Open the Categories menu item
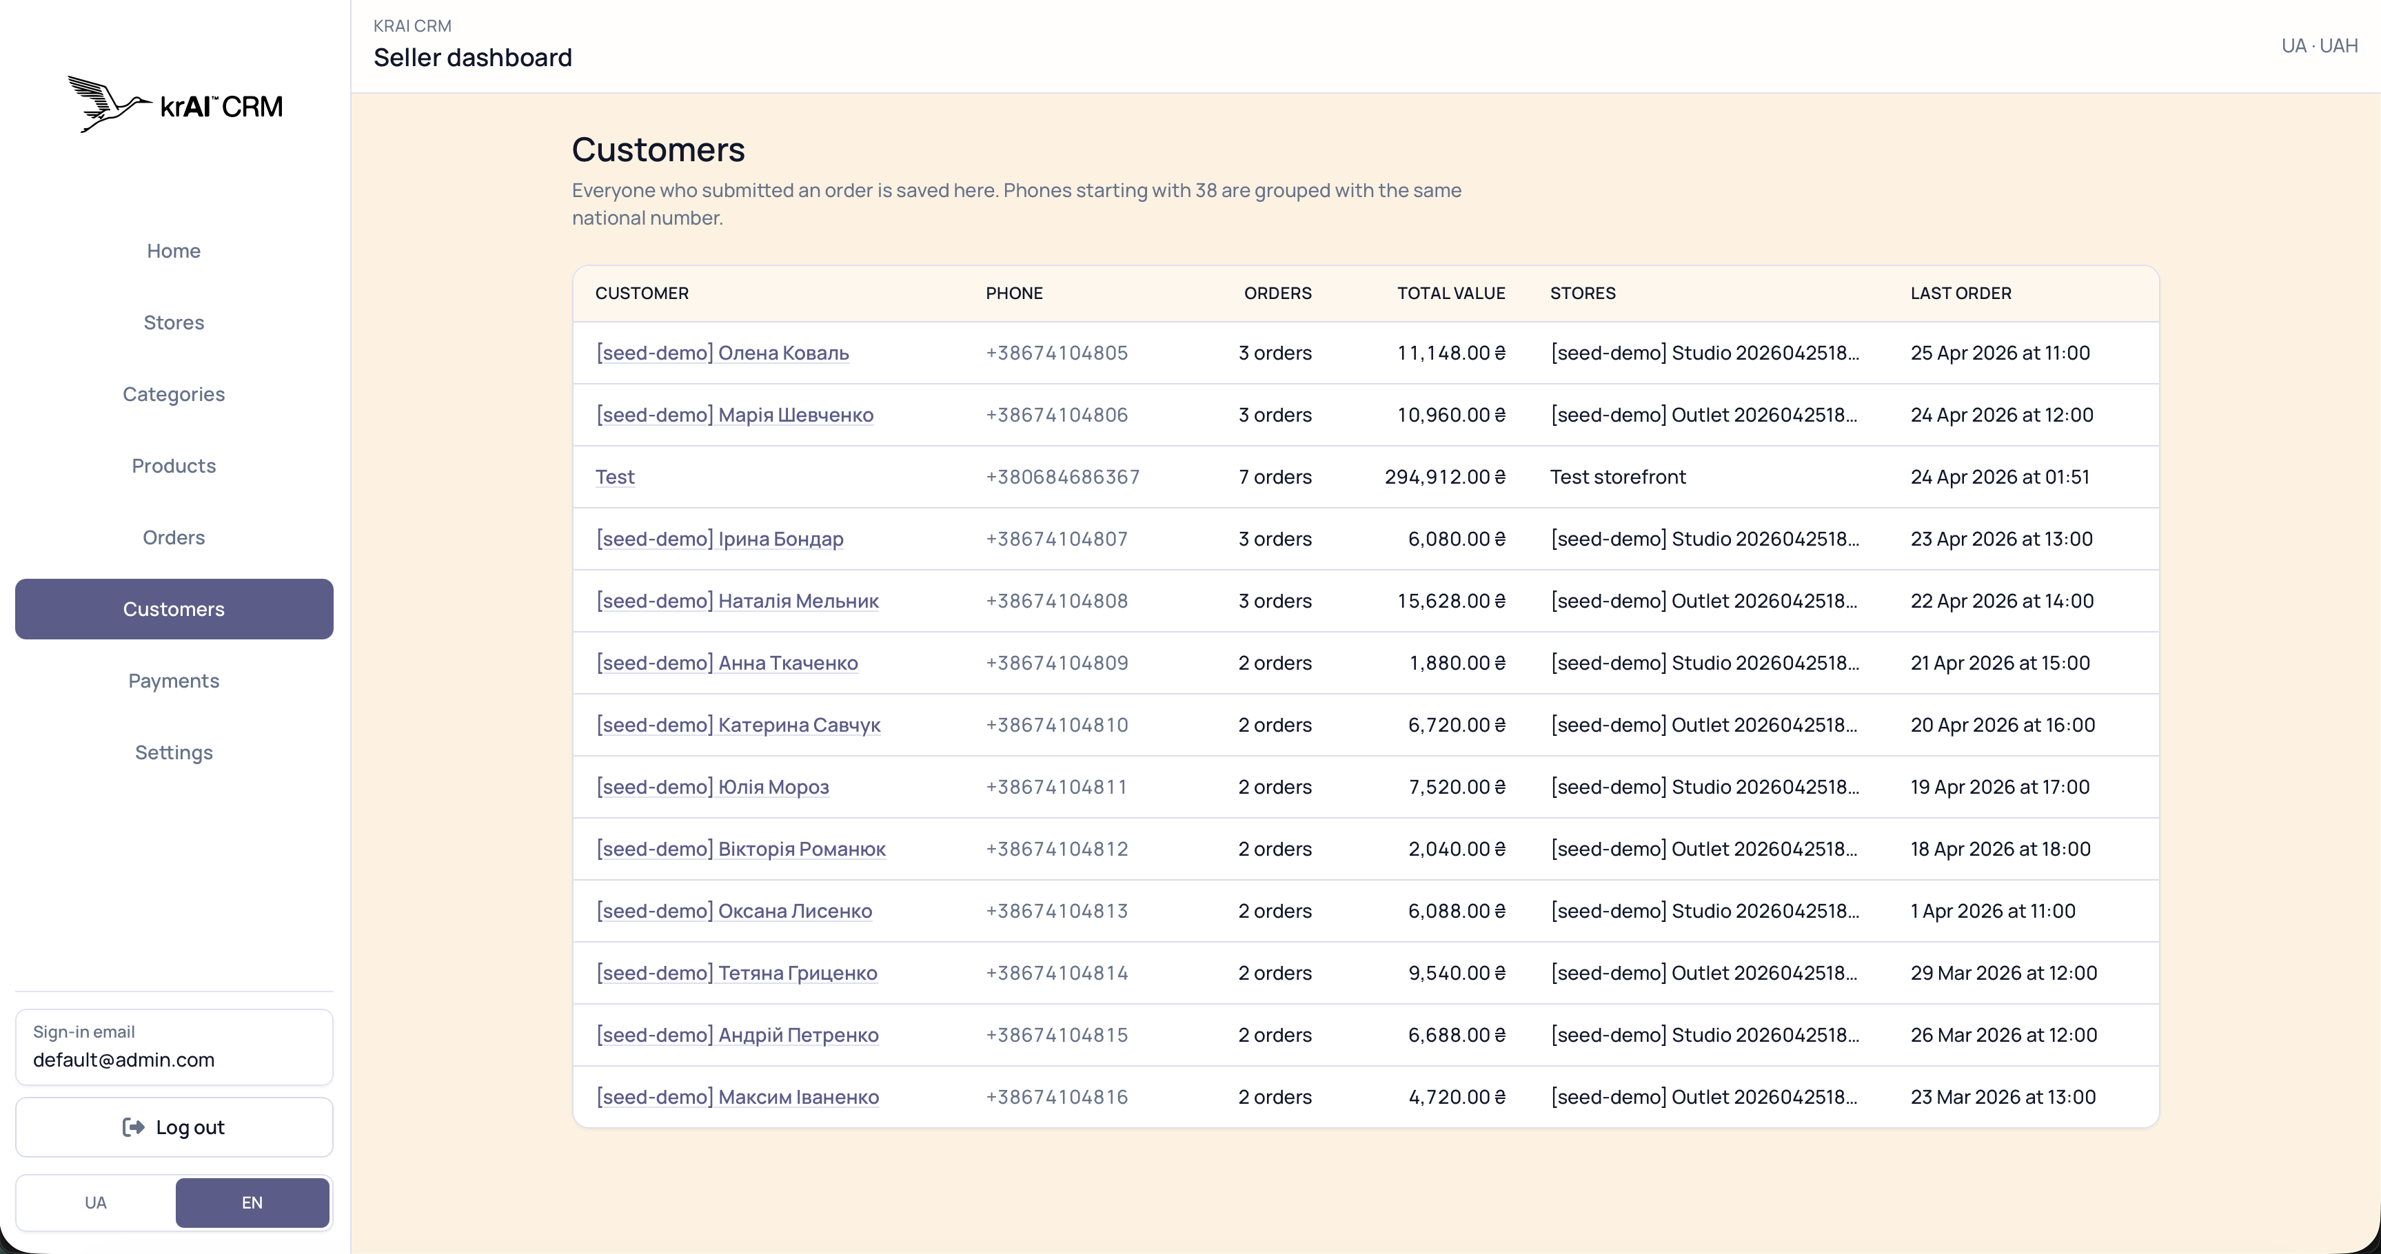Screen dimensions: 2381x1254 174,393
